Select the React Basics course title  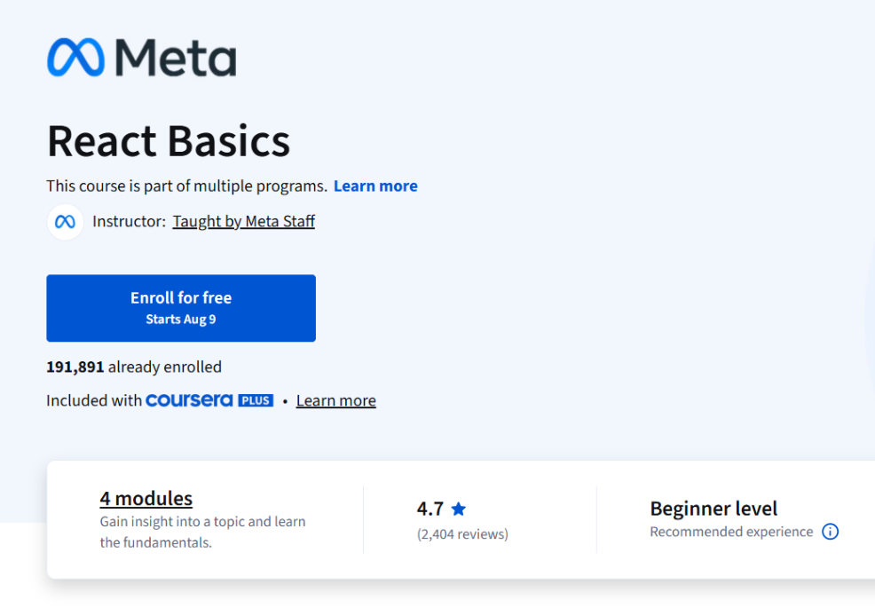tap(168, 140)
